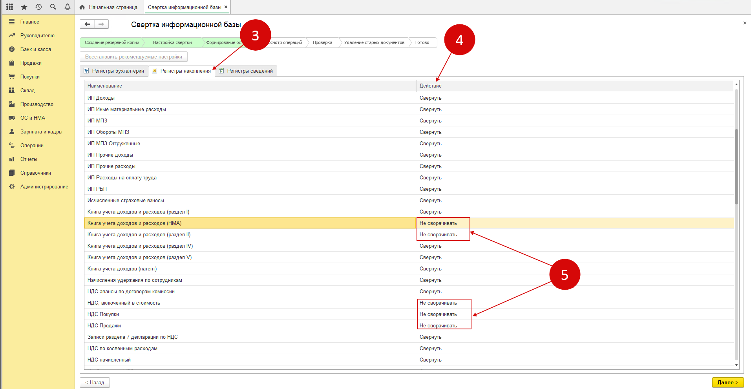
Task: Click the Главное section icon
Action: click(12, 22)
